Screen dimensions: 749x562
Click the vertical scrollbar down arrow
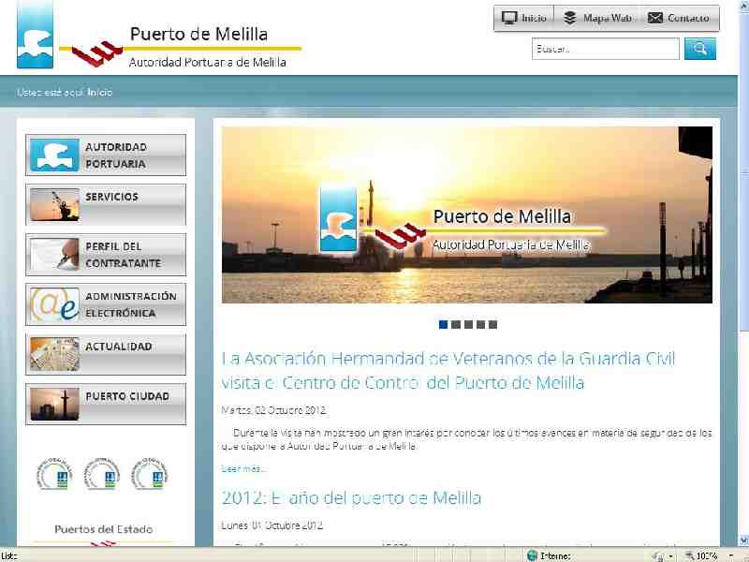(743, 540)
